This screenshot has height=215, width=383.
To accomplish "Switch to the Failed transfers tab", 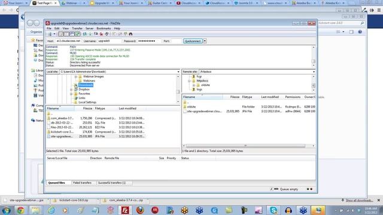I will pyautogui.click(x=83, y=183).
